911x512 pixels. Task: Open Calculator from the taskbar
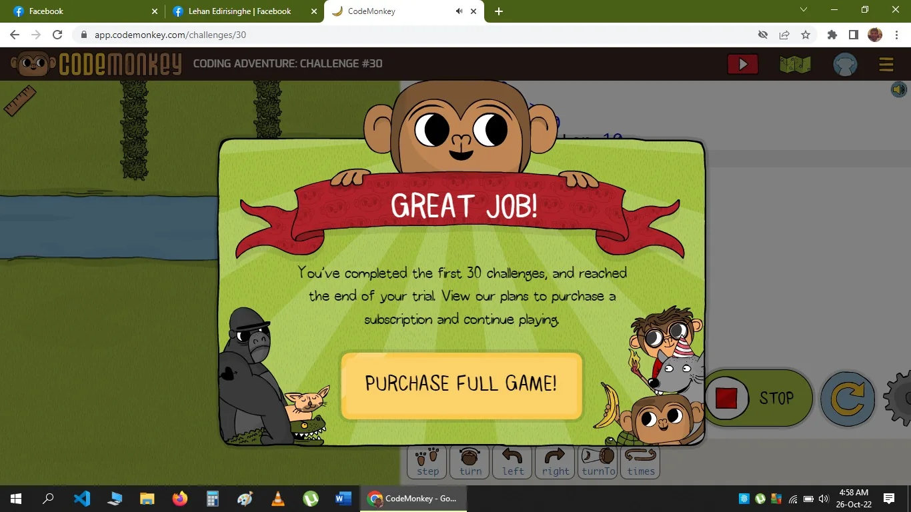pos(213,498)
